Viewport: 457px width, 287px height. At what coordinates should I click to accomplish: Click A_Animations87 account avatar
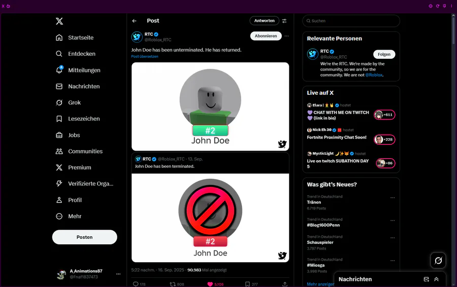(x=61, y=274)
